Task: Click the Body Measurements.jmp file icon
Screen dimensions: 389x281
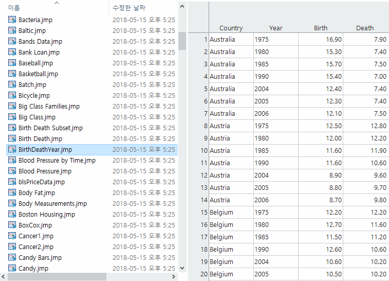Action: (12, 203)
